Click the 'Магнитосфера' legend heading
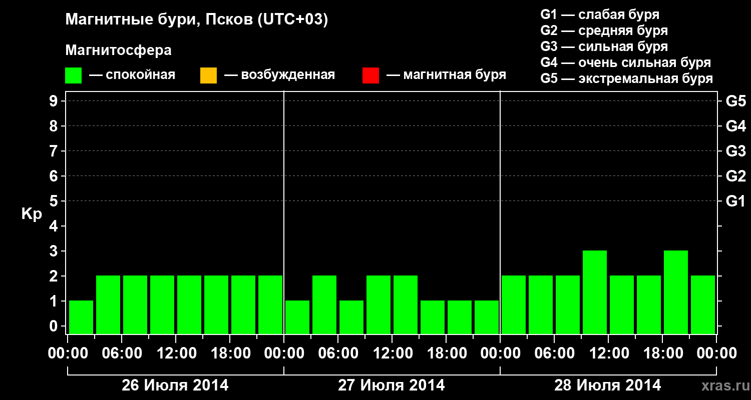This screenshot has width=751, height=400. [x=118, y=50]
